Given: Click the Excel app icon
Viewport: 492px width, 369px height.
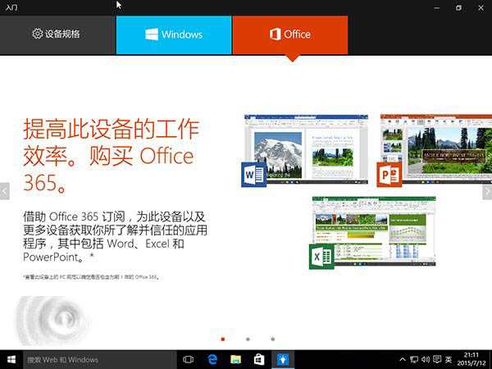Looking at the screenshot, I should [x=321, y=257].
